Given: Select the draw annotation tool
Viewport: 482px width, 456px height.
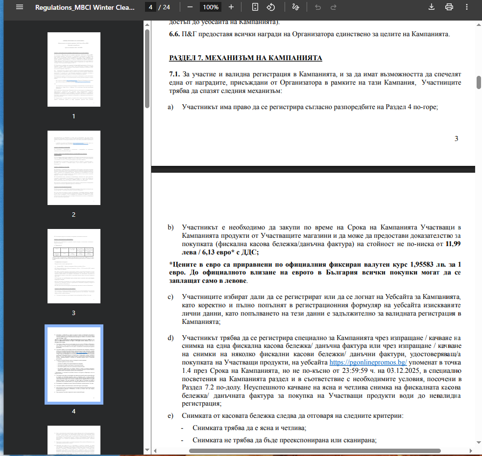Looking at the screenshot, I should click(295, 7).
